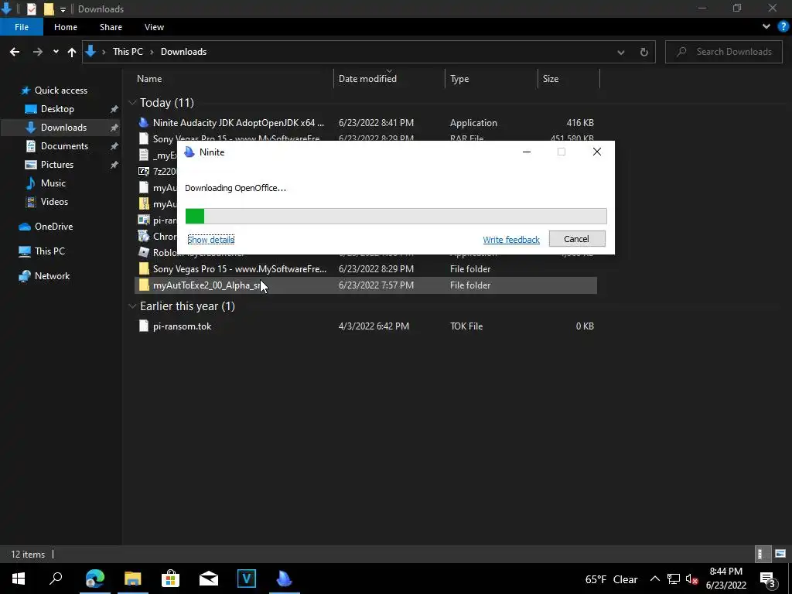Screen dimensions: 792x594
Task: Sort by the Name column header
Action: click(149, 79)
